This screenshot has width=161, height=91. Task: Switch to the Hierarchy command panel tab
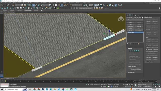(x=133, y=15)
